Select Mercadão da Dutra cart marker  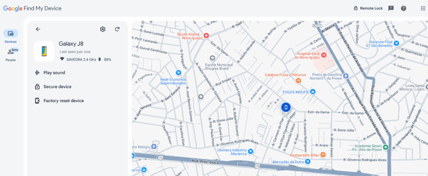tap(308, 161)
